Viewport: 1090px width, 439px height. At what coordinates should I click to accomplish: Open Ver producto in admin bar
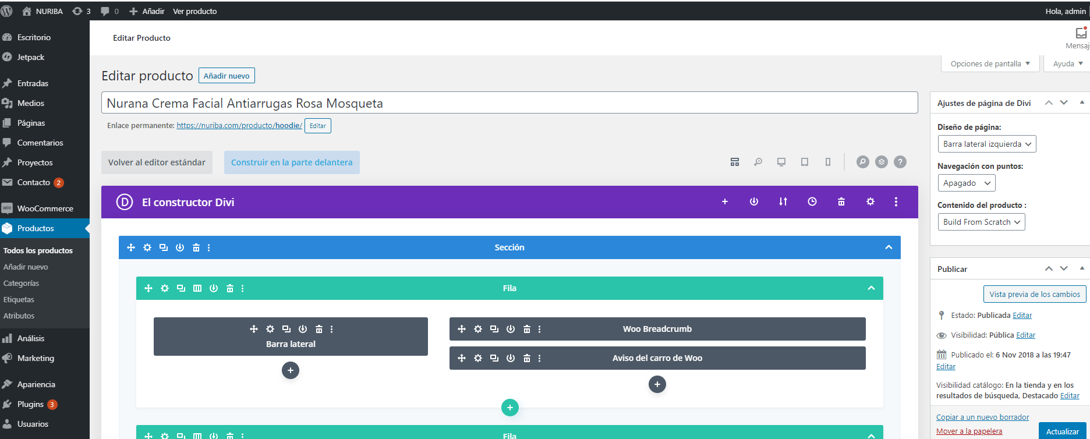tap(195, 11)
